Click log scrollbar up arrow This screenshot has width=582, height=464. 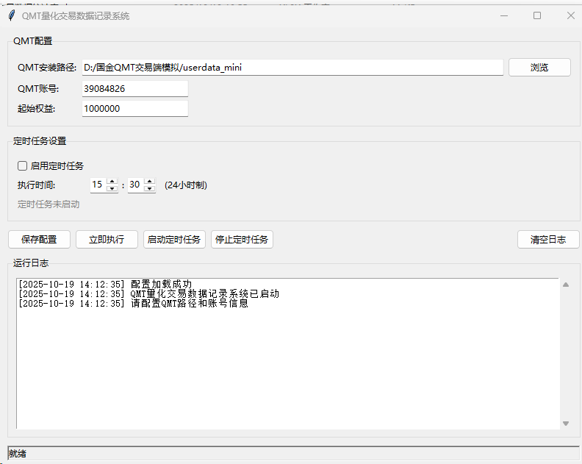566,285
